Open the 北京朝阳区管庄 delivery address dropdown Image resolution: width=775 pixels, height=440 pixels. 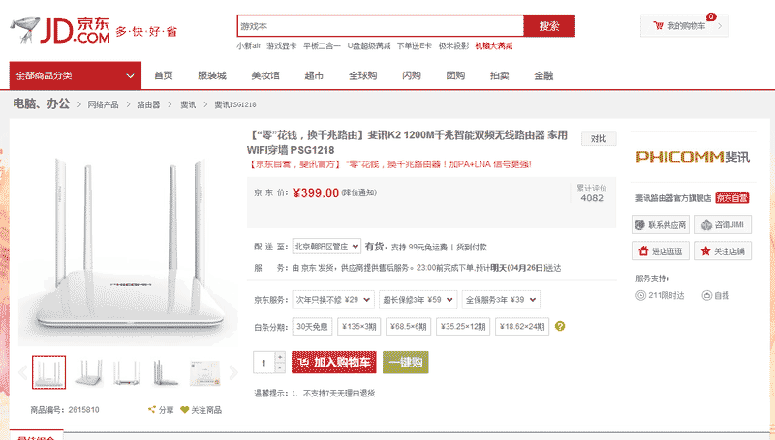pyautogui.click(x=327, y=247)
